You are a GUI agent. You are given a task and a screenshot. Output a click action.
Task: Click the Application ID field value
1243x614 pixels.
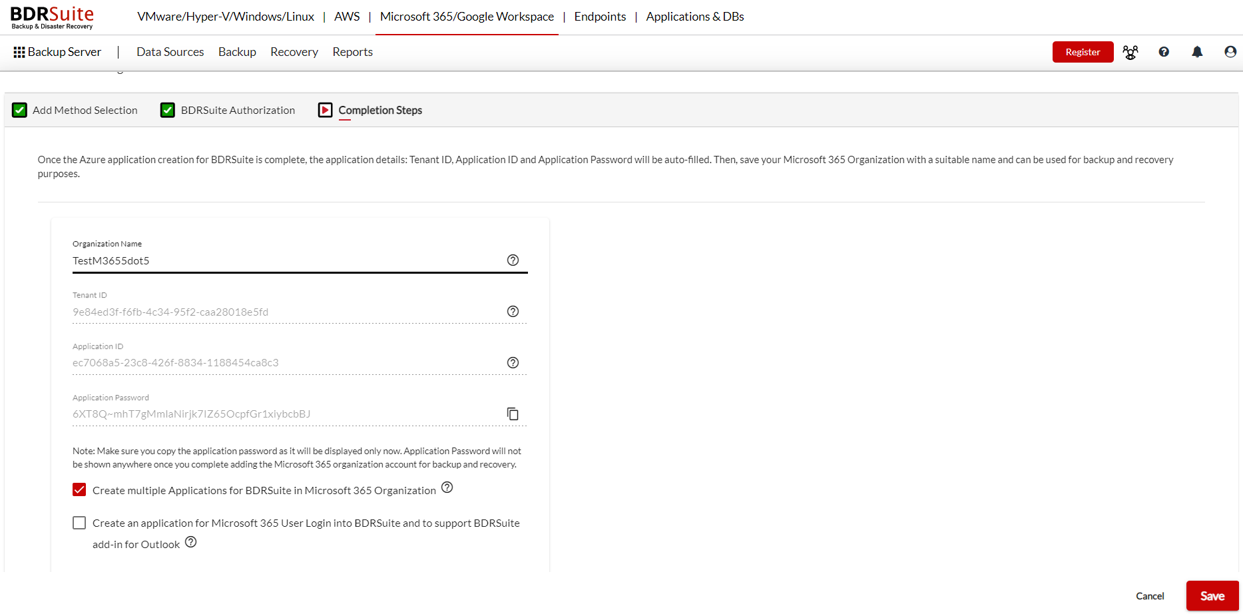click(176, 363)
